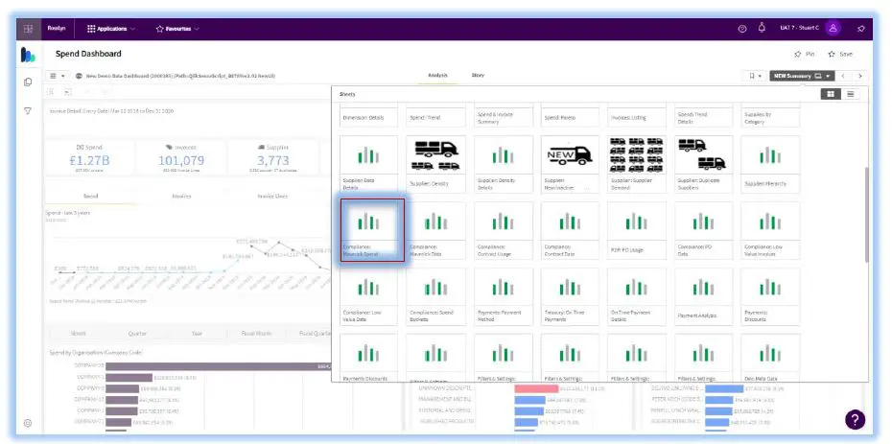Open Compliance Contract Data sheet
This screenshot has width=892, height=444.
pyautogui.click(x=570, y=230)
